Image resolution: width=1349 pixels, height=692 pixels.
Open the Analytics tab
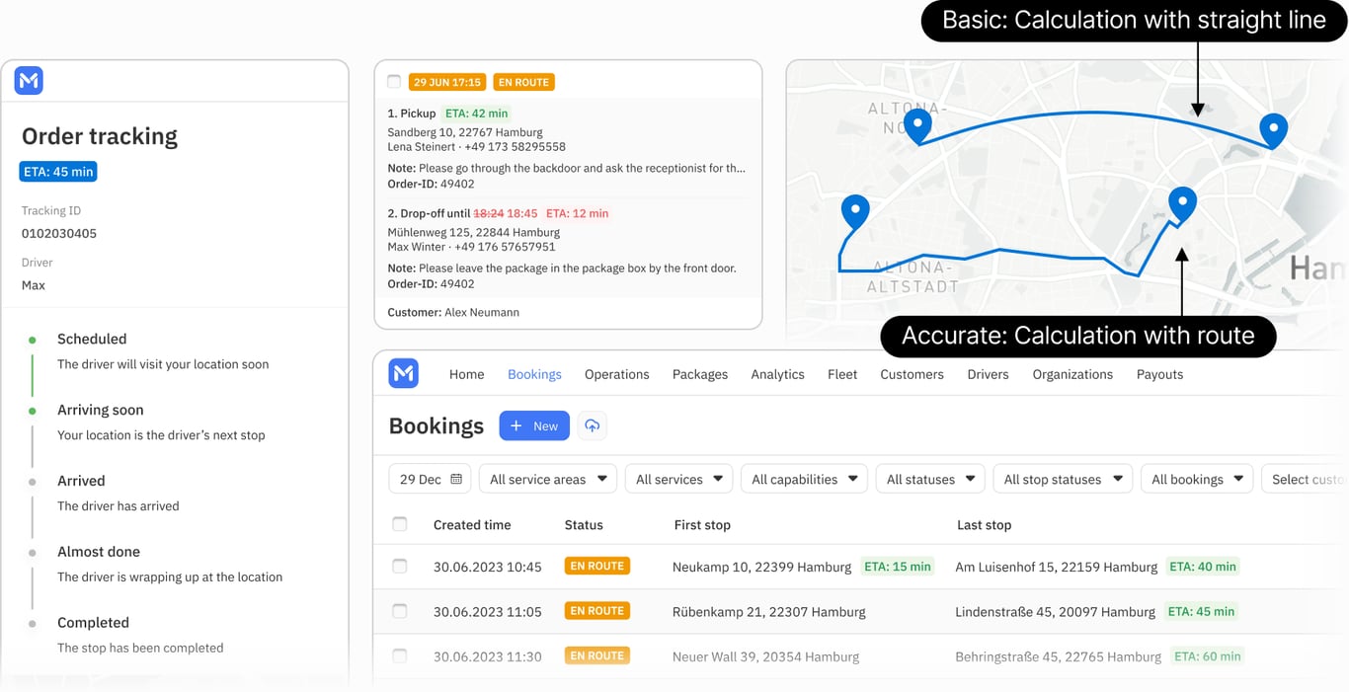[x=777, y=374]
